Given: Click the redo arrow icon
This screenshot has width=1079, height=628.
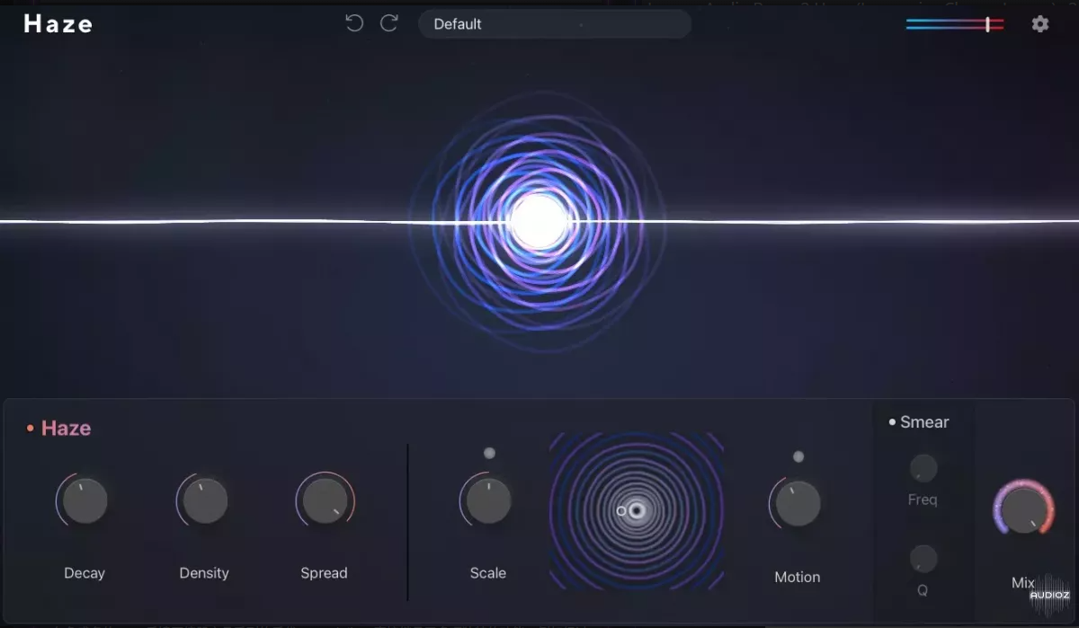Looking at the screenshot, I should [x=389, y=23].
